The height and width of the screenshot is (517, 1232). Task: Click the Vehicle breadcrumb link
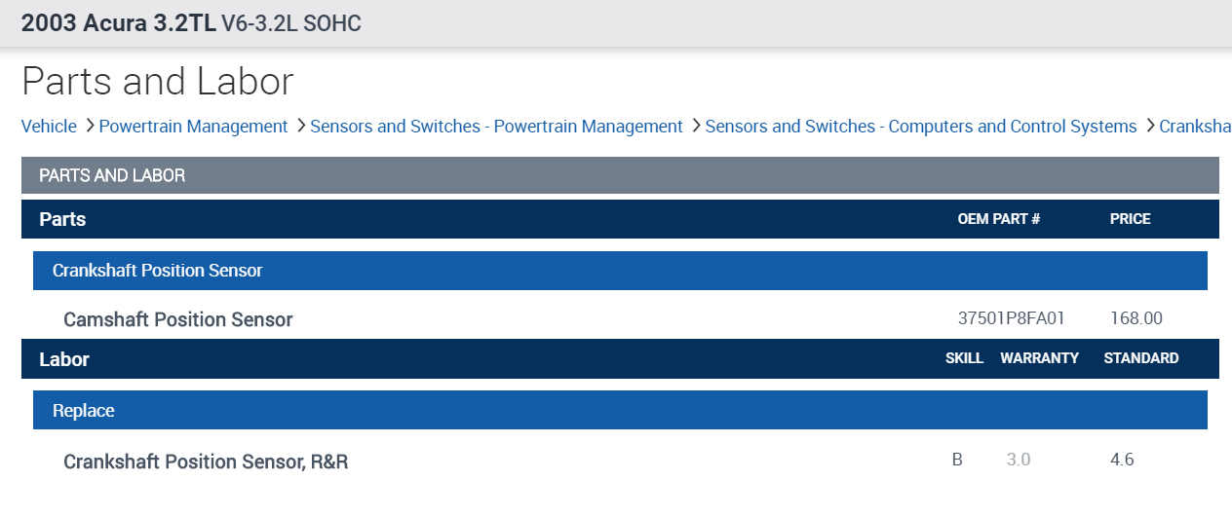pos(49,127)
